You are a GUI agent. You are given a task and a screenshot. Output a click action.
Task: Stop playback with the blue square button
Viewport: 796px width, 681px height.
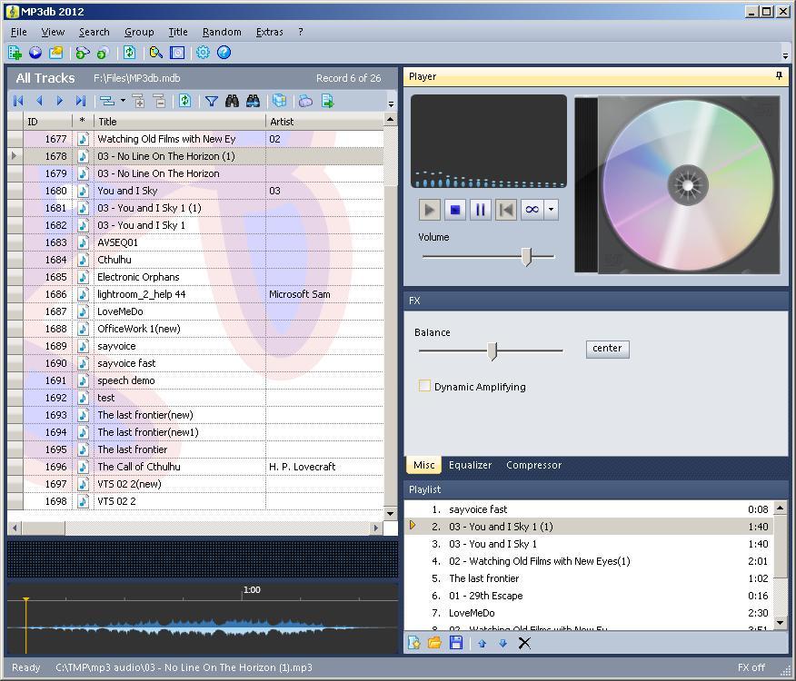[x=455, y=210]
